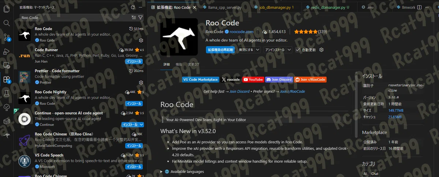Viewport: 439px width, 177px height.
Task: Click the five-star rating (339)
Action: pos(311,32)
